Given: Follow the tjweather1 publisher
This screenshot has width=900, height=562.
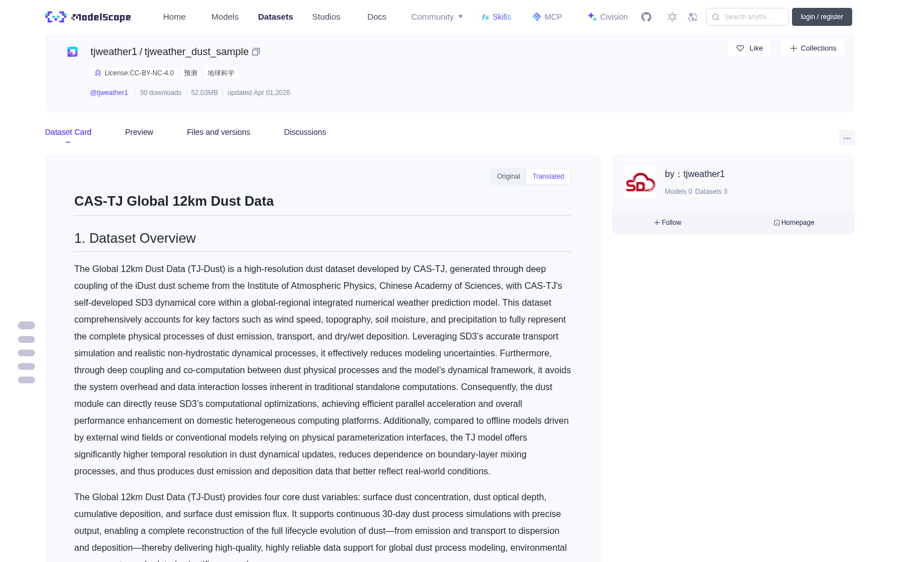Looking at the screenshot, I should click(668, 223).
